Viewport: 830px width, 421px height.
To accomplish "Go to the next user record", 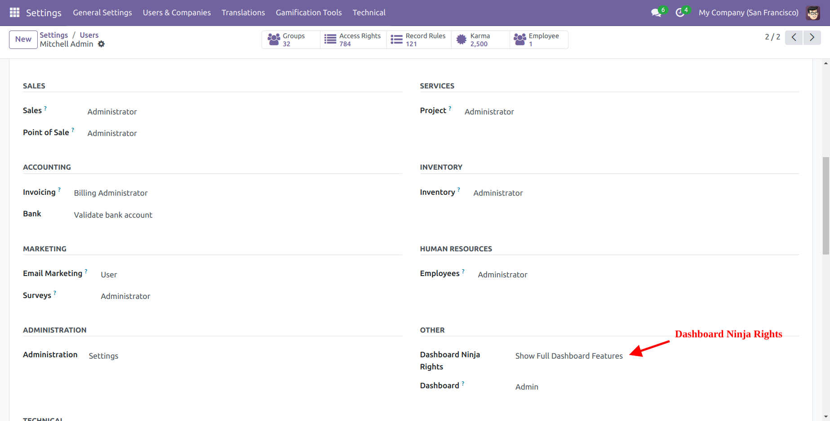I will (x=812, y=37).
